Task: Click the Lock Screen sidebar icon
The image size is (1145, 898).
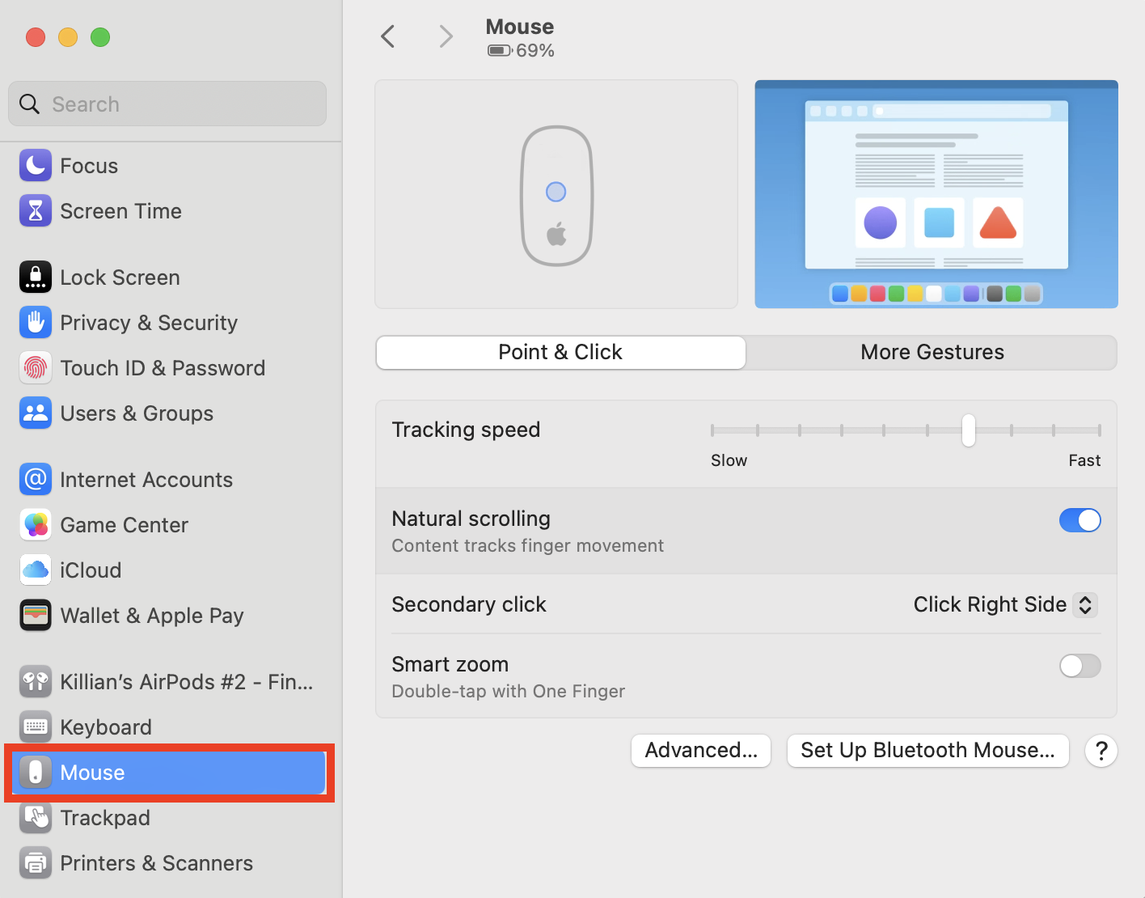Action: 36,277
